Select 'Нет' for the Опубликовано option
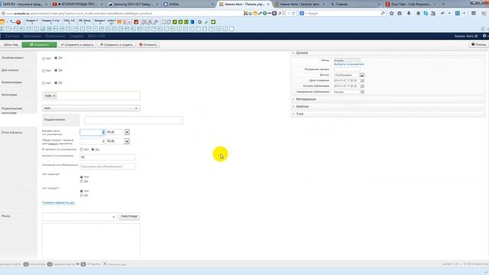 [x=44, y=59]
